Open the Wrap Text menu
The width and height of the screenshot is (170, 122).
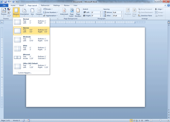[134, 12]
